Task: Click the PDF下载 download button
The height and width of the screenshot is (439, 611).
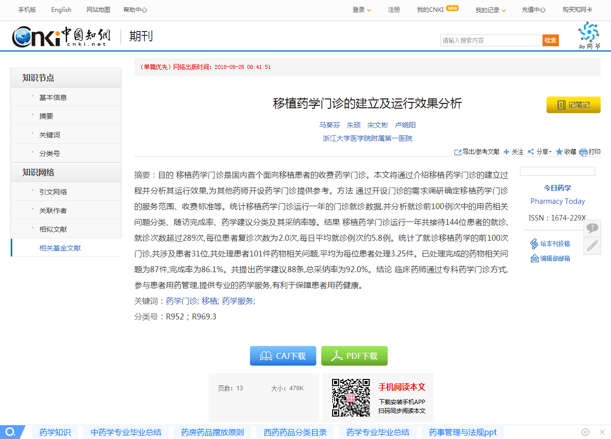Action: click(x=354, y=356)
